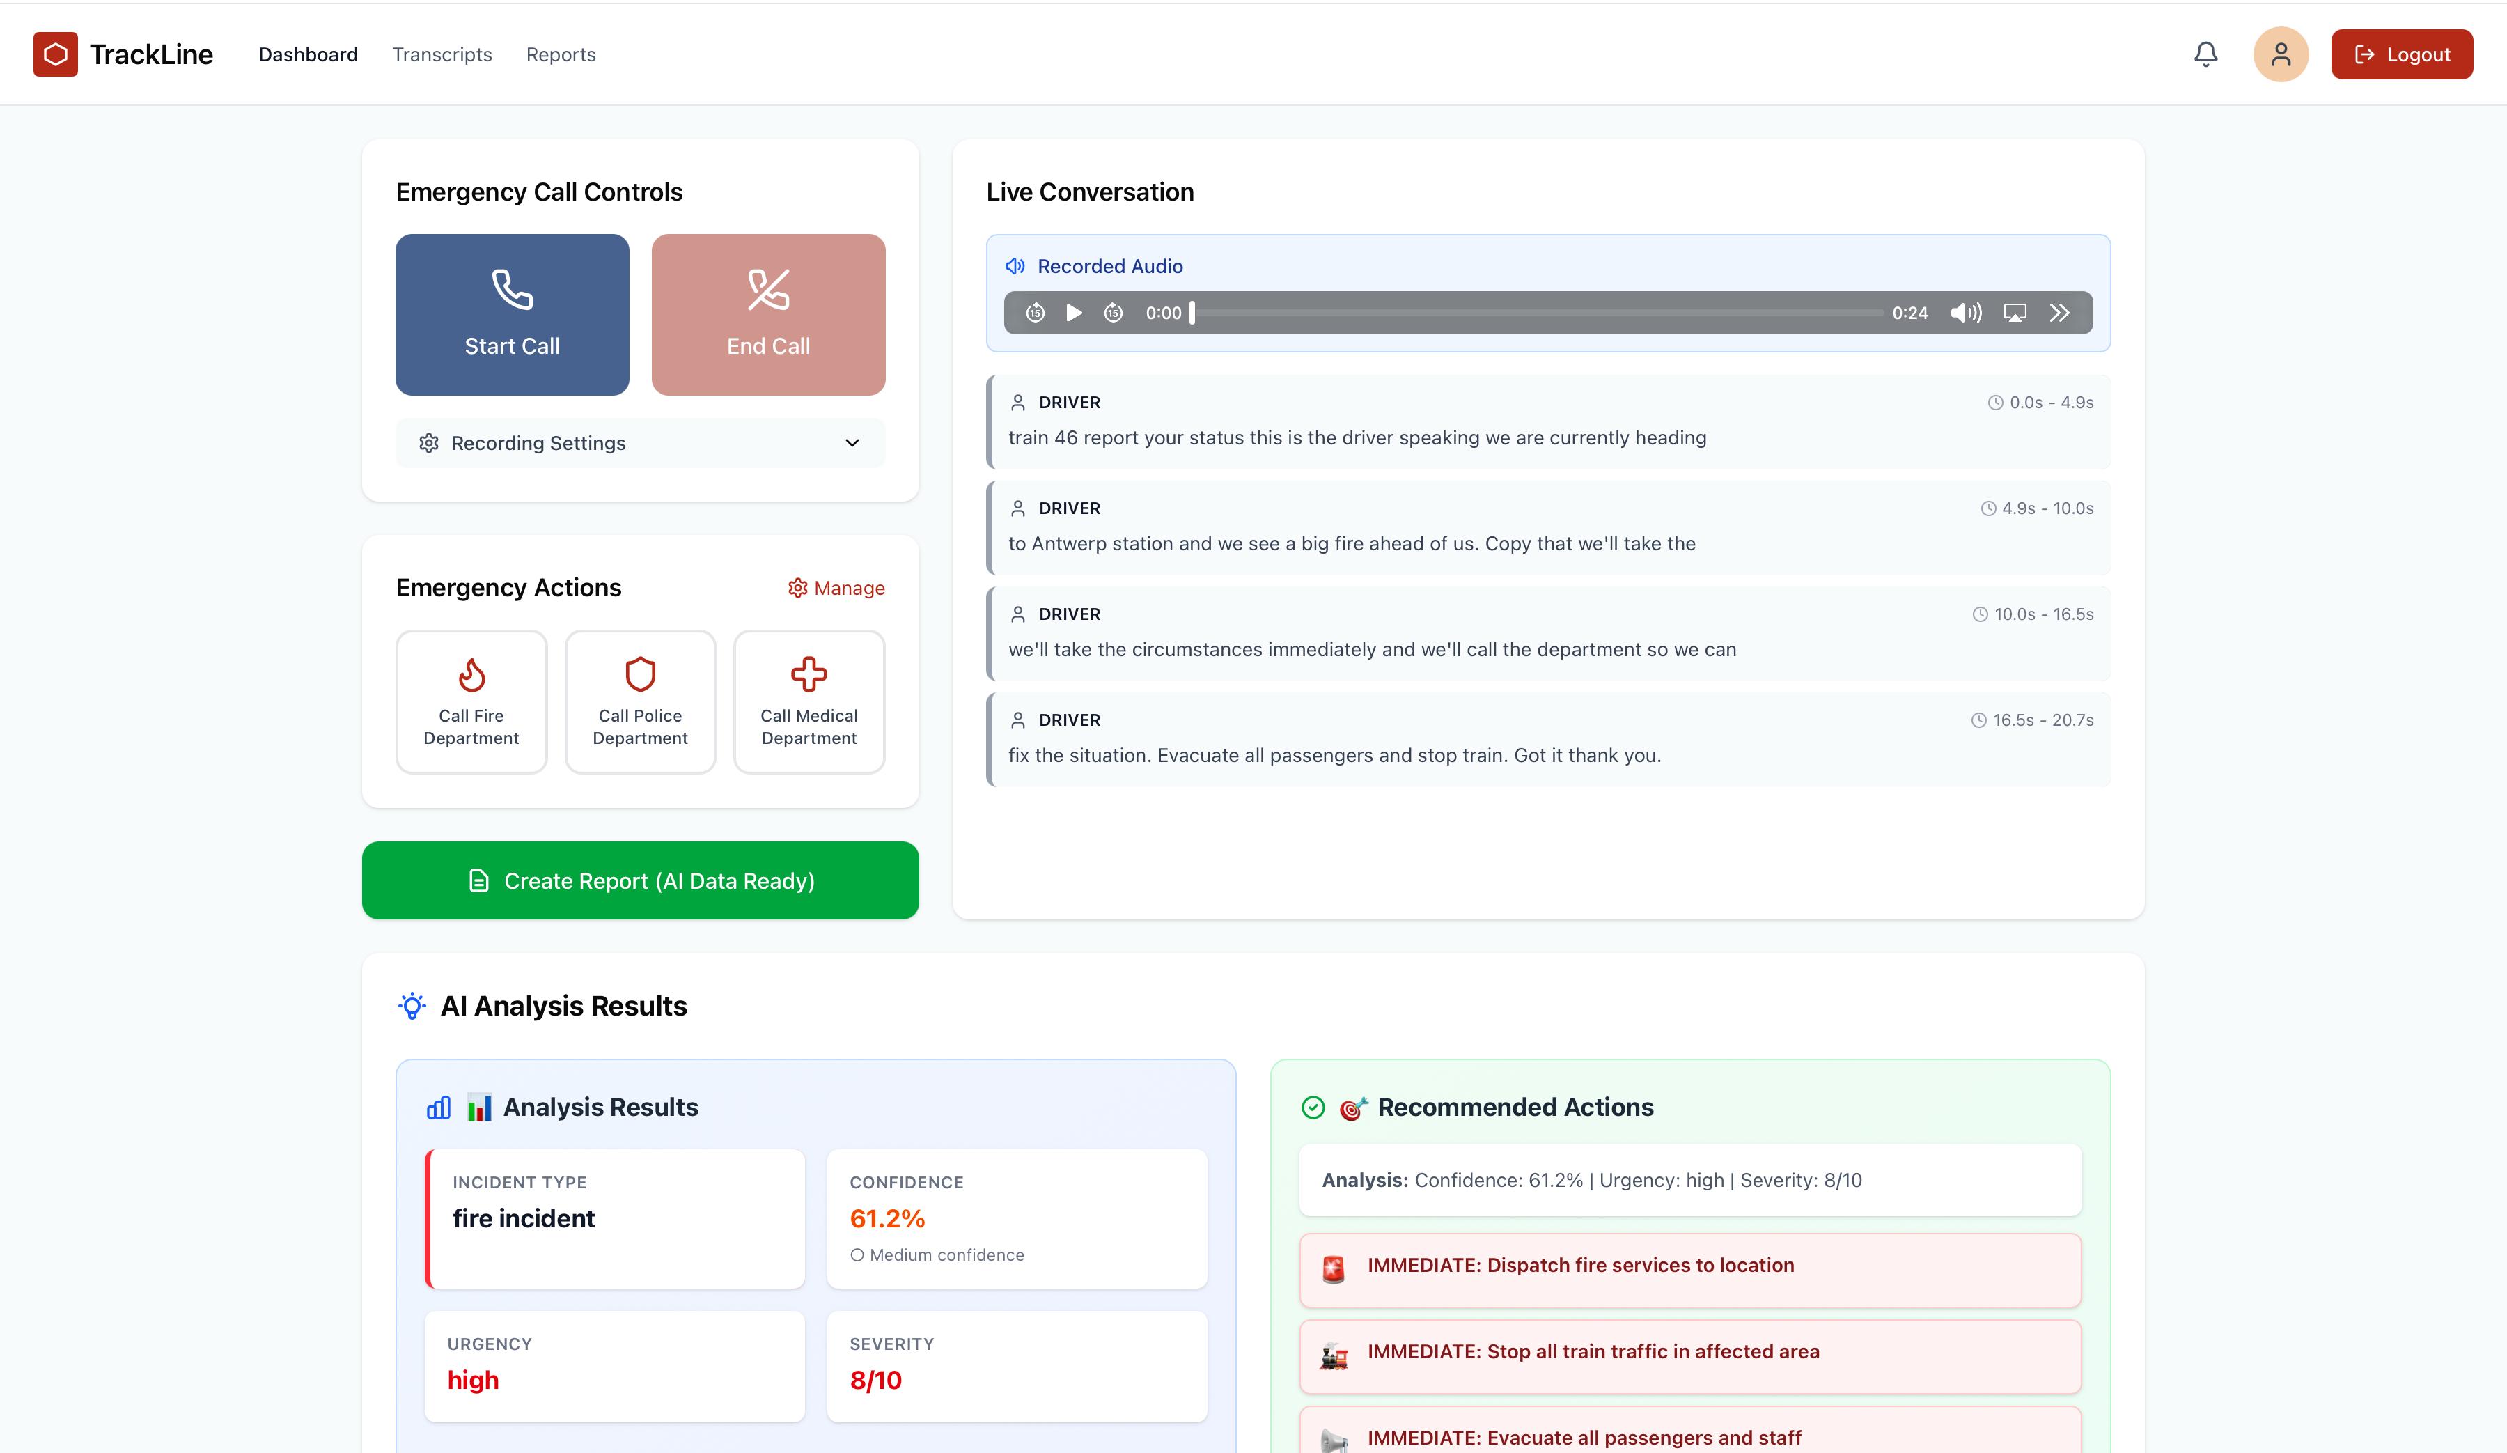Click the audio current time 0:00
Image resolution: width=2507 pixels, height=1453 pixels.
tap(1163, 313)
